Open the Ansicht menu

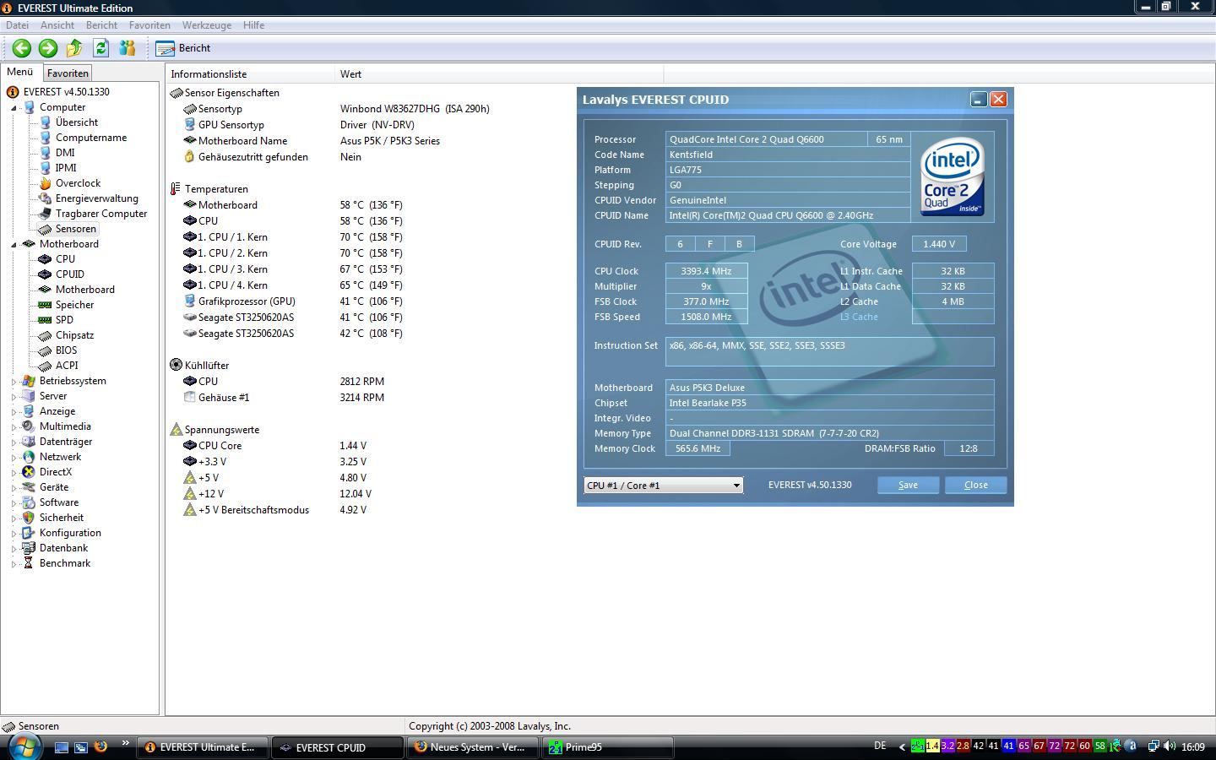57,25
